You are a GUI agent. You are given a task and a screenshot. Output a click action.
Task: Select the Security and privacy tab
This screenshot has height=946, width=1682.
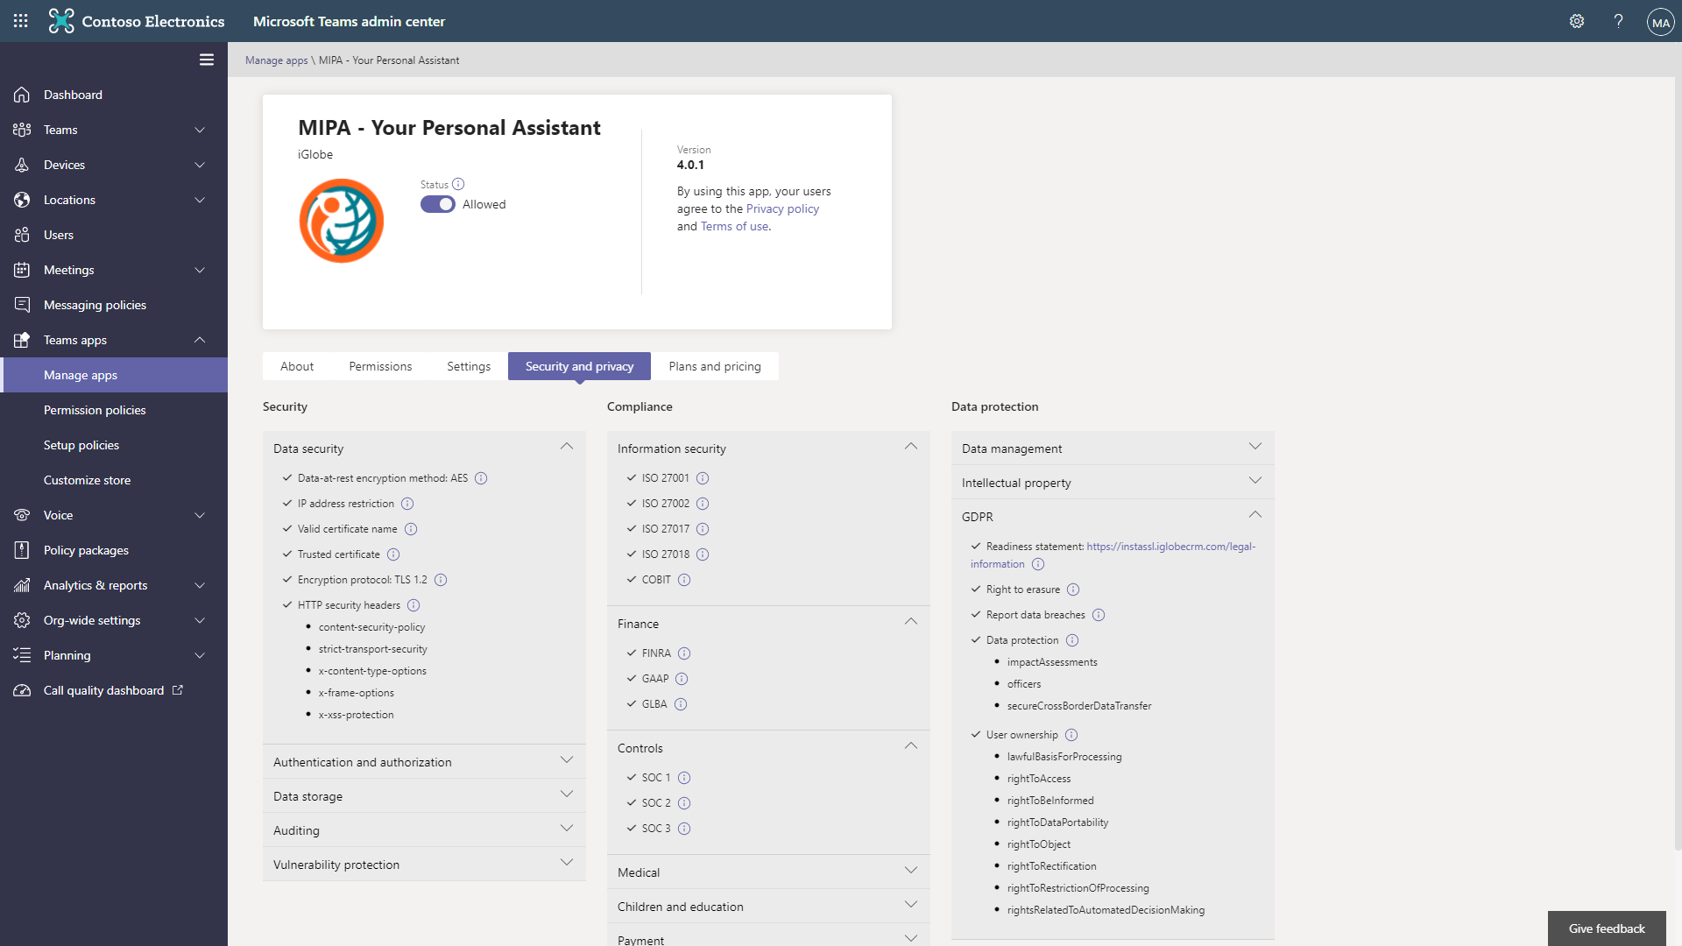pyautogui.click(x=579, y=366)
